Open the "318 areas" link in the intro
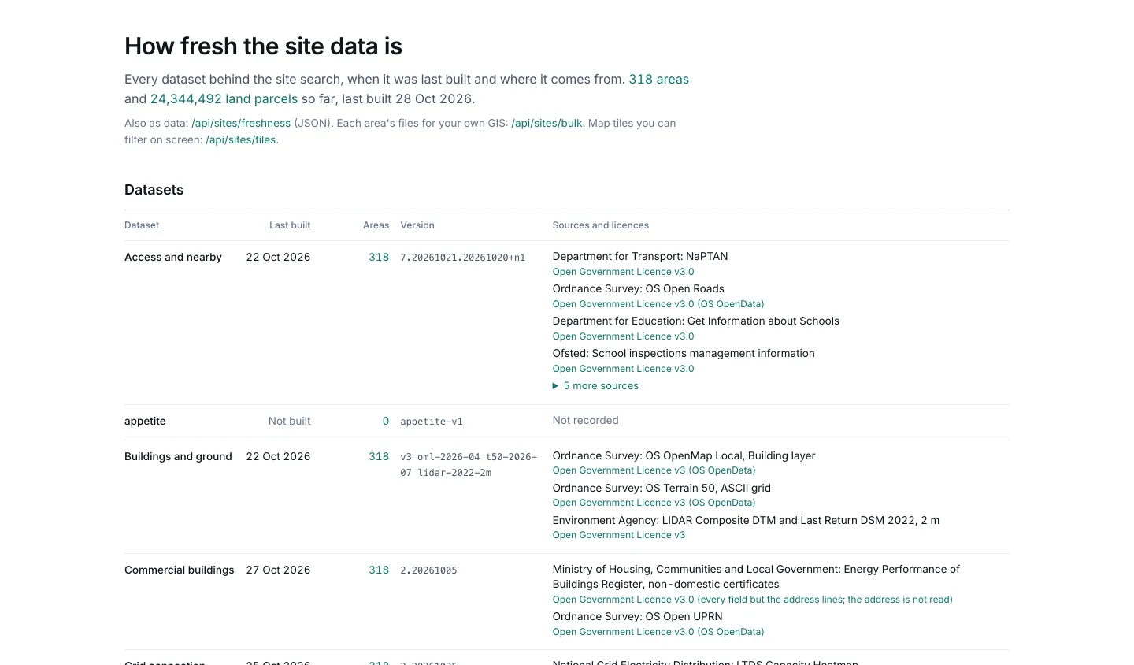The image size is (1134, 665). pyautogui.click(x=658, y=80)
